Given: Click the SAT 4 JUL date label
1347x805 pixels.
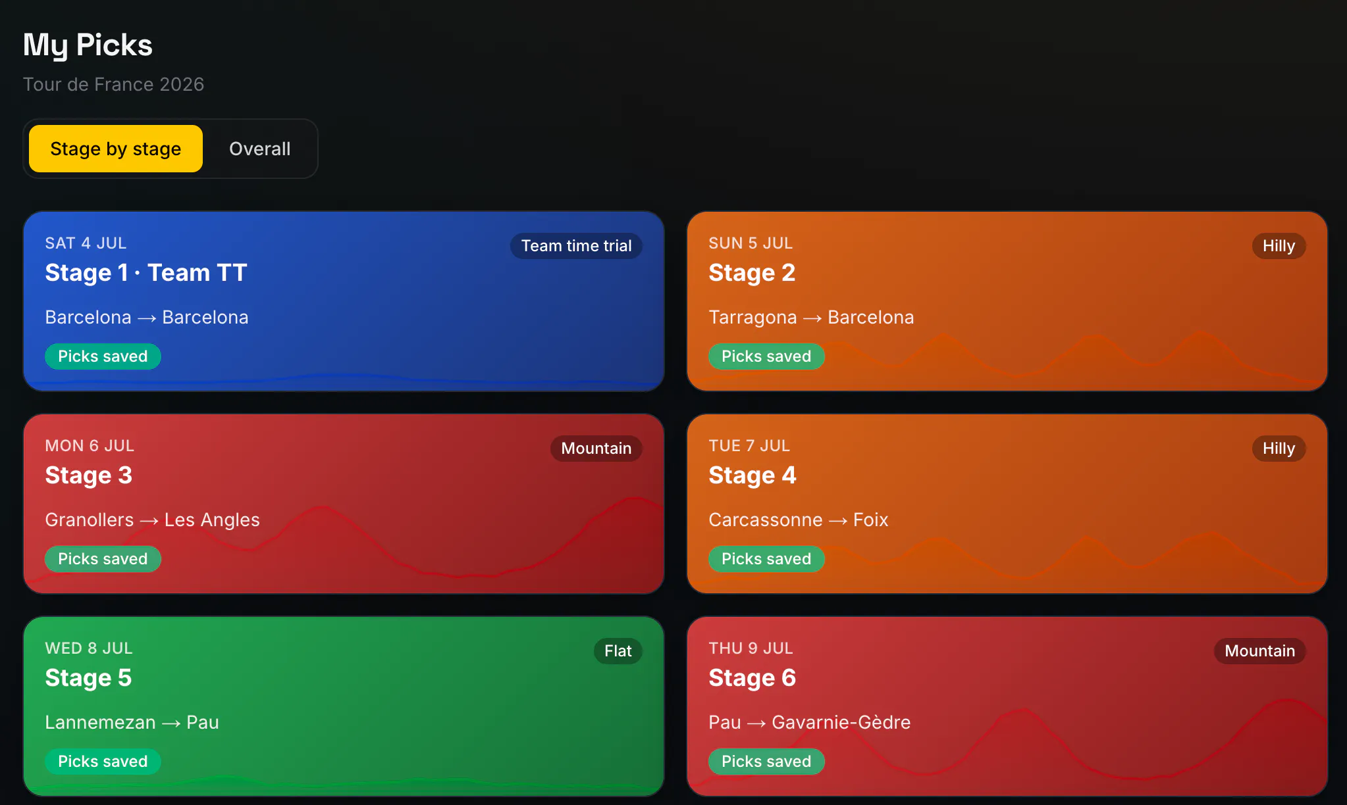Looking at the screenshot, I should tap(86, 243).
